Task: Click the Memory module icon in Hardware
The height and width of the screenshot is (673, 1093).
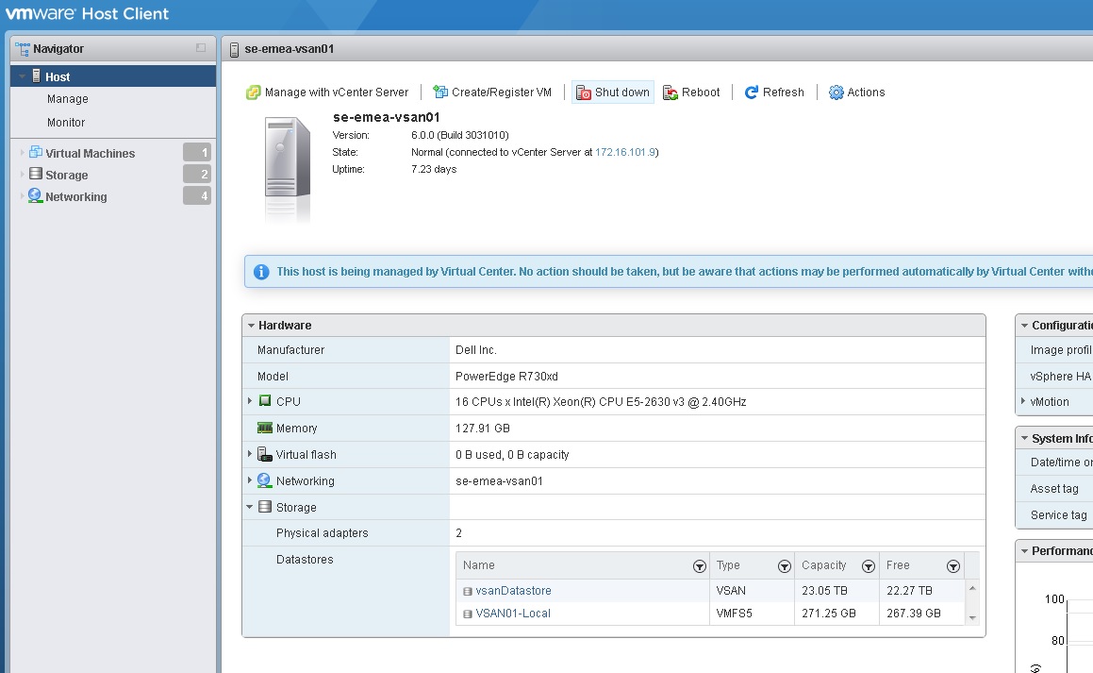Action: coord(265,428)
